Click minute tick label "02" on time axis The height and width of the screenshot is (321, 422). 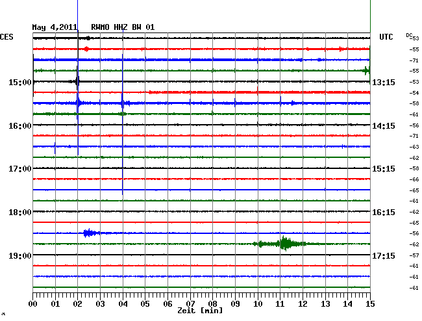pos(77,304)
